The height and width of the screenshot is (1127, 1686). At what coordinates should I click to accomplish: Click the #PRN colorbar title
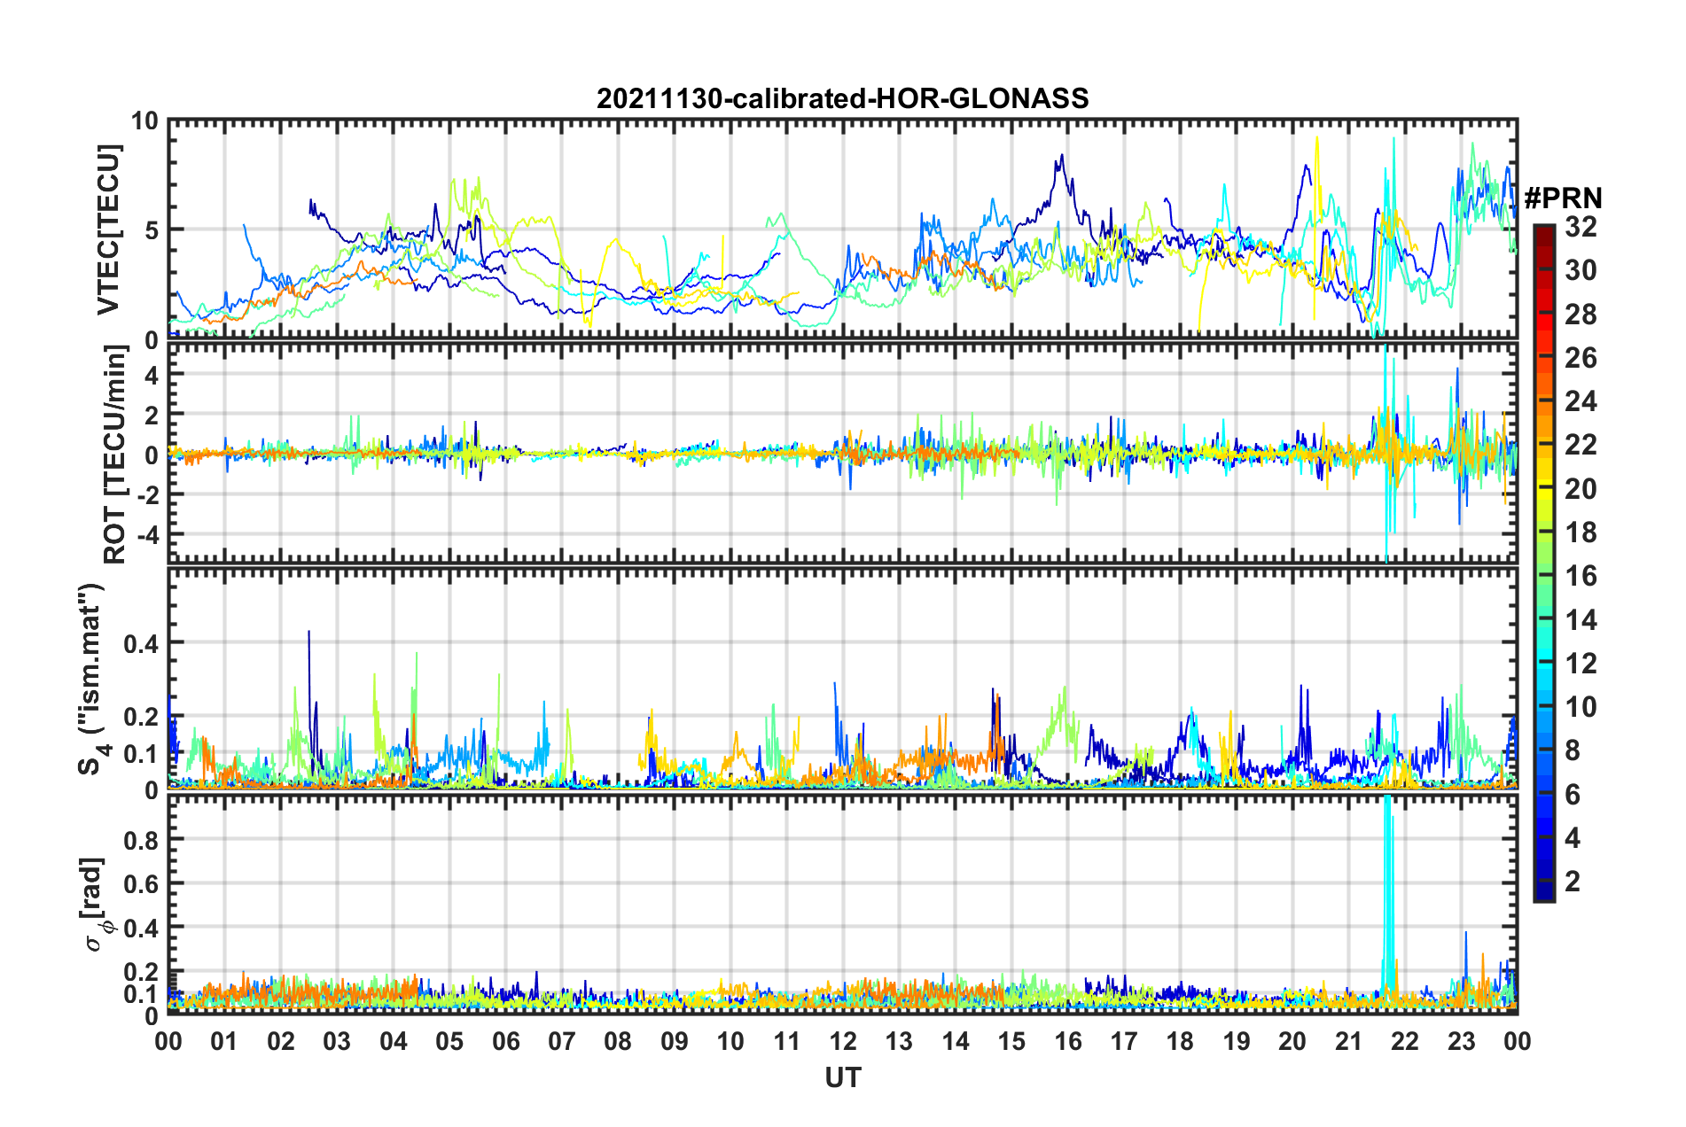coord(1563,198)
